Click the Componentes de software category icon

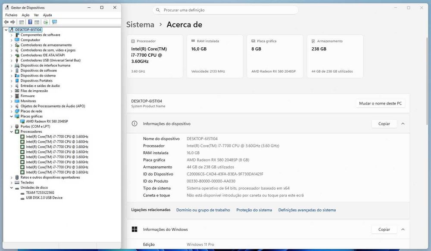[x=17, y=35]
